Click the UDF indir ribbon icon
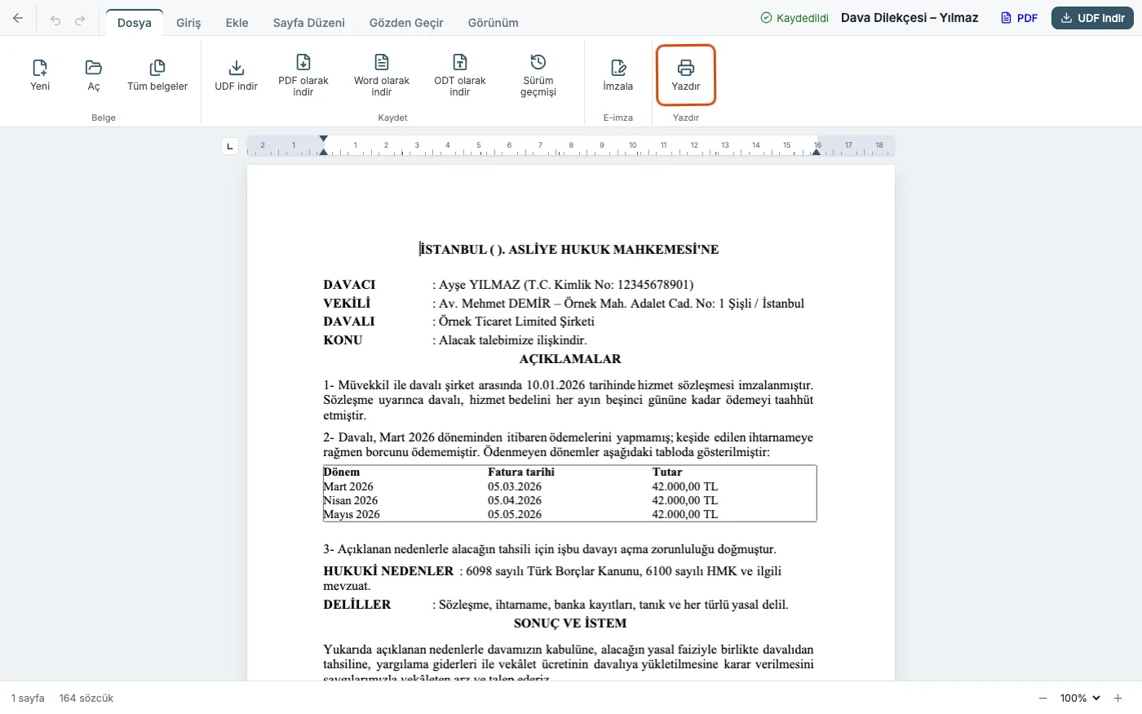This screenshot has width=1142, height=714. point(237,75)
